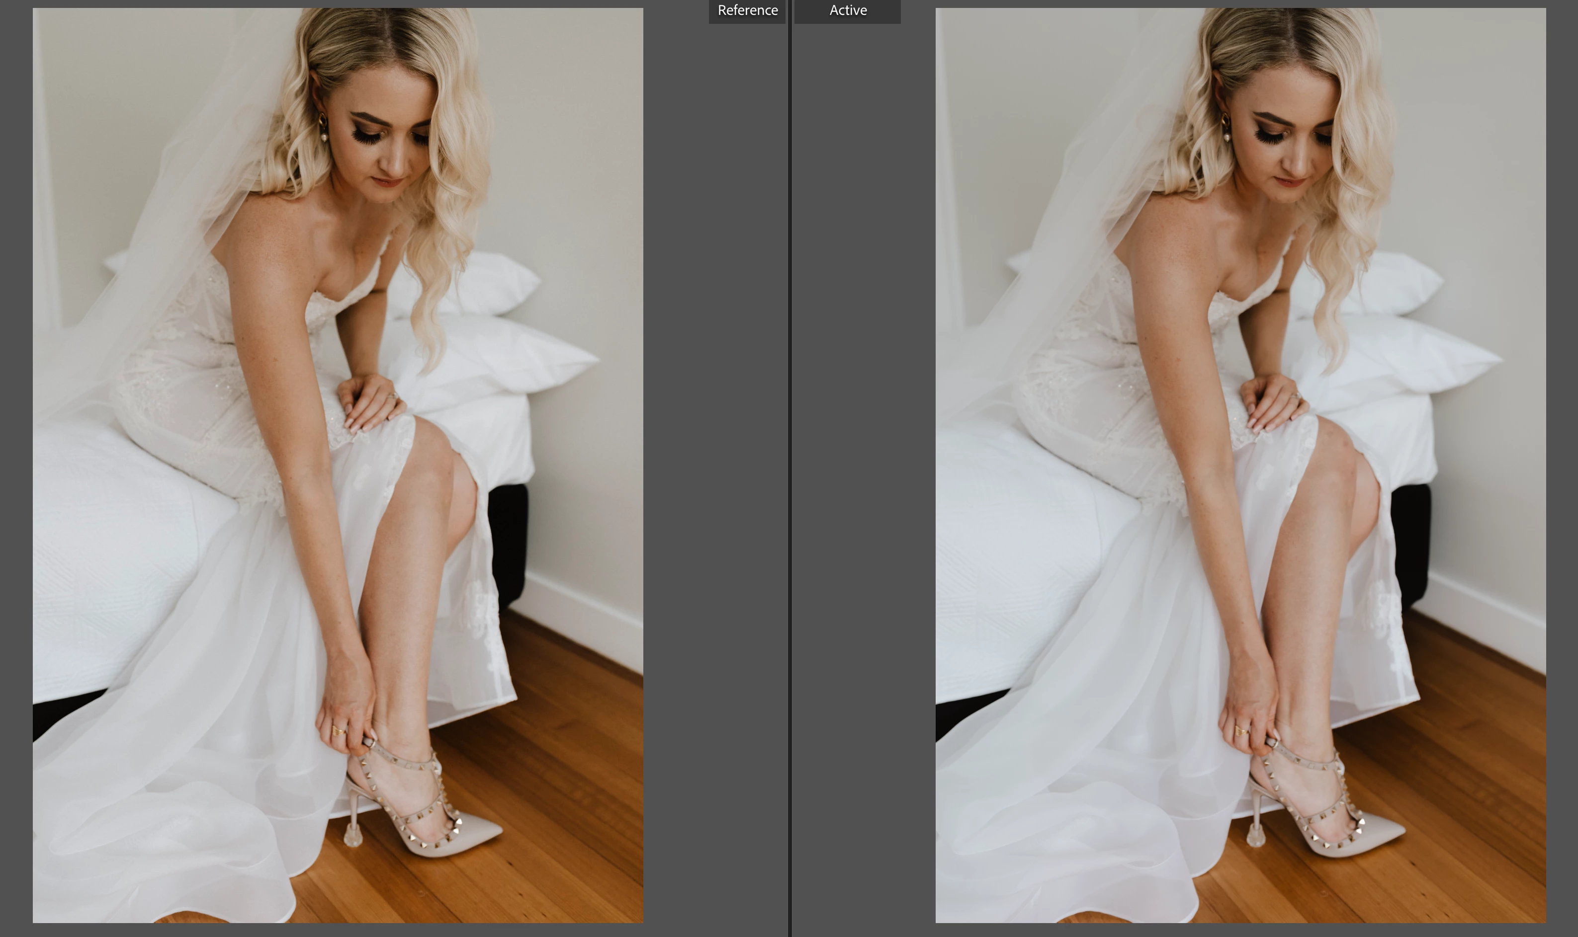This screenshot has width=1578, height=937.
Task: Click the gold ring on hand in Reference photo
Action: coord(338,731)
